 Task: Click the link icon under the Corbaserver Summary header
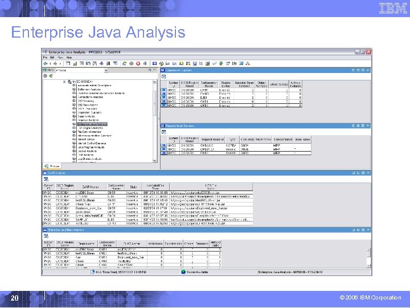[163, 76]
